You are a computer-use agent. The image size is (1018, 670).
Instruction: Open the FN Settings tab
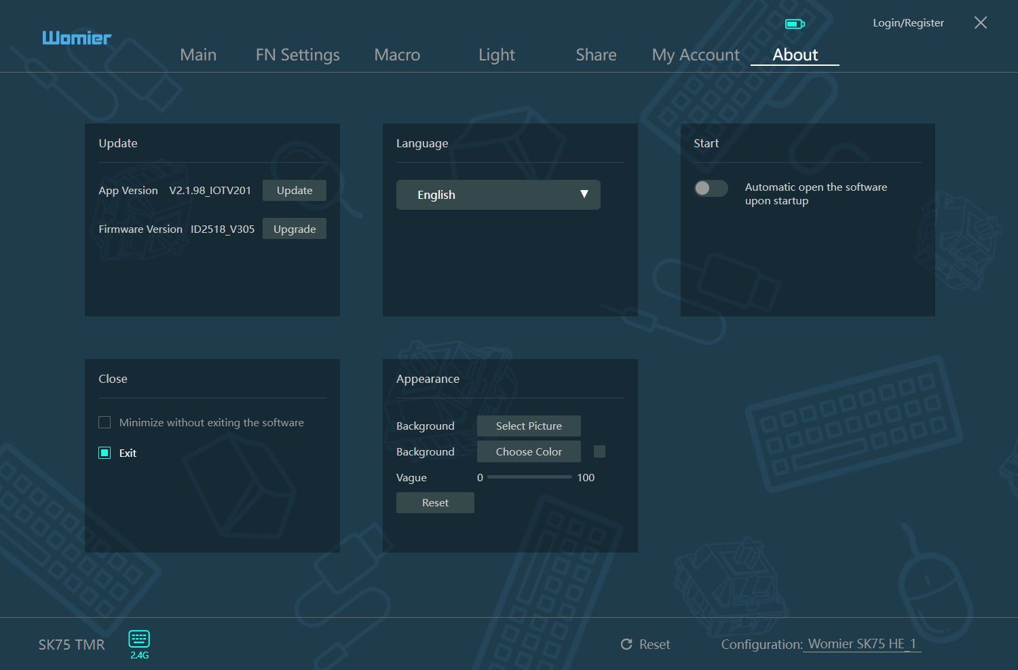[x=297, y=55]
